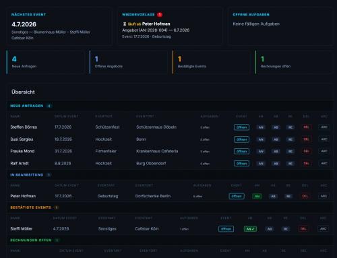Click RE button for Ralf Arndt
Screen dimensions: 337x258
pos(290,164)
